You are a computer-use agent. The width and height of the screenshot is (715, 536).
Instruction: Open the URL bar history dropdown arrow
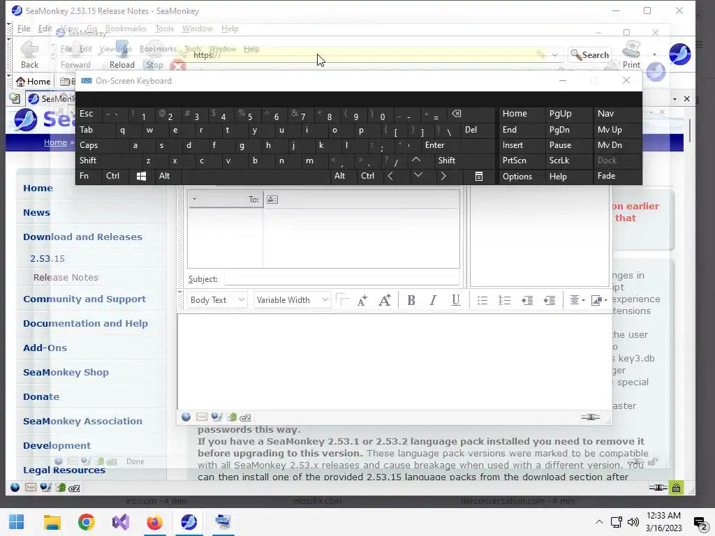[555, 55]
